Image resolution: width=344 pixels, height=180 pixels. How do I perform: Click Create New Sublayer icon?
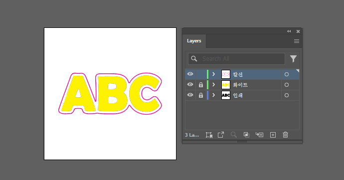(x=259, y=135)
